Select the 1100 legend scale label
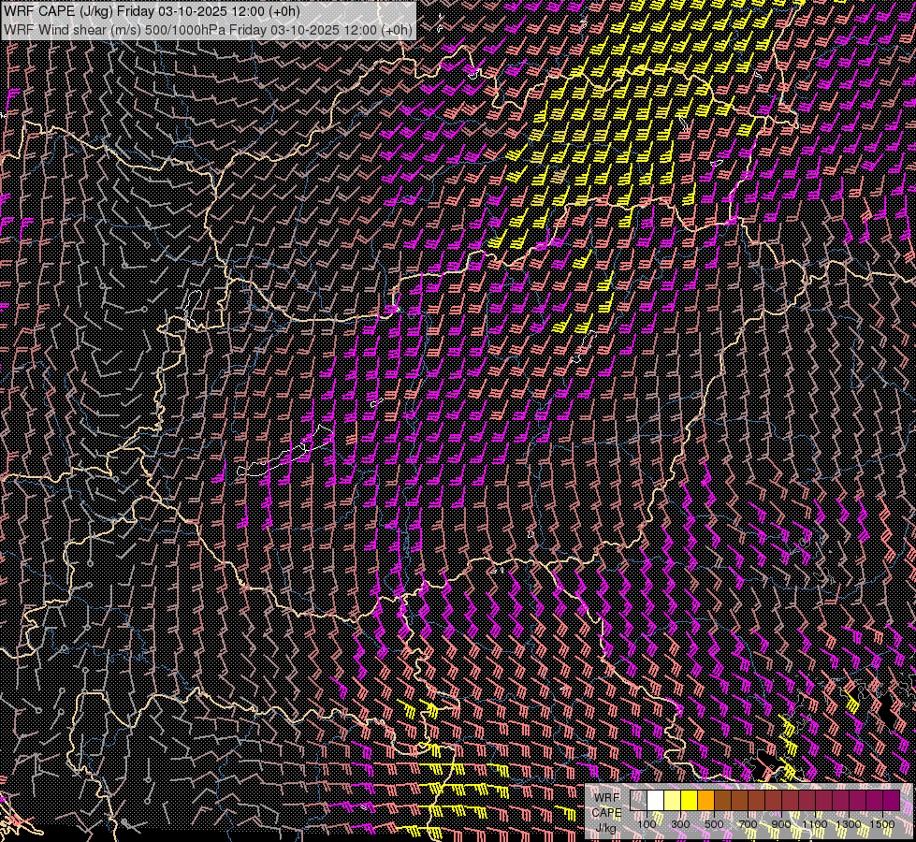This screenshot has width=916, height=842. [816, 823]
